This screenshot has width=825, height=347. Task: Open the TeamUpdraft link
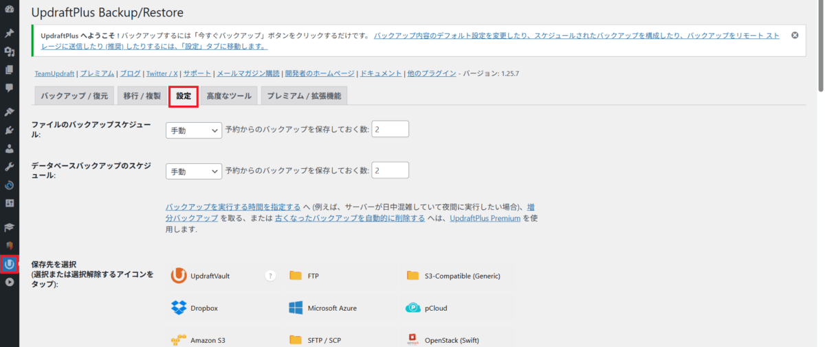(54, 73)
